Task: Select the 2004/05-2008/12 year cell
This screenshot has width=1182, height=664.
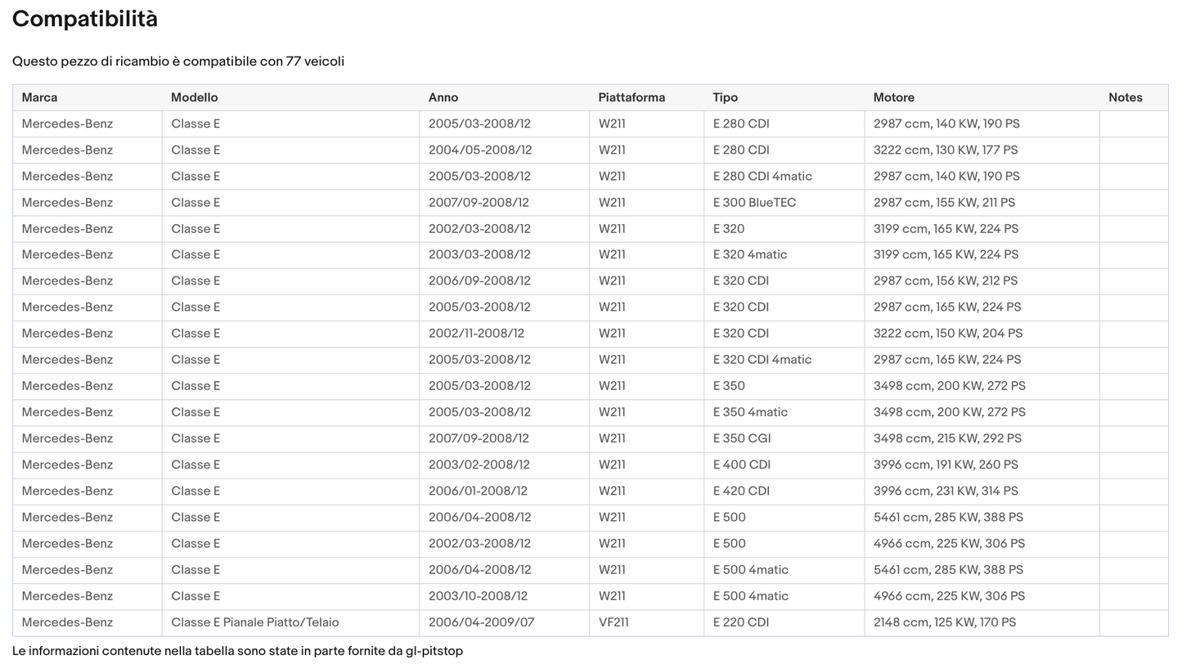Action: pyautogui.click(x=504, y=150)
